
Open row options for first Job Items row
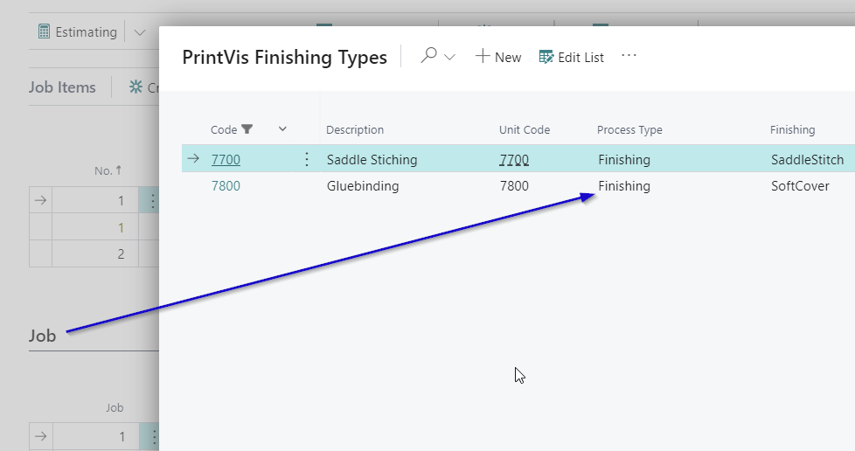coord(152,201)
